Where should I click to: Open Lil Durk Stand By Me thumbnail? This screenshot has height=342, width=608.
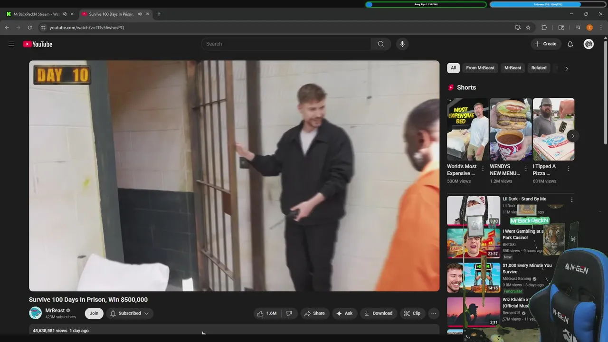point(474,210)
